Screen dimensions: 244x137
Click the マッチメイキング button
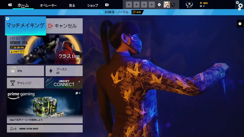[25, 26]
